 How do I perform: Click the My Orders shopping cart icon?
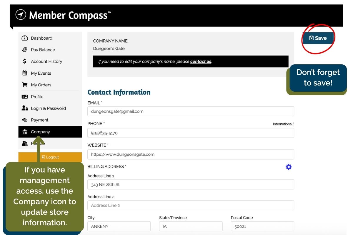pos(25,85)
